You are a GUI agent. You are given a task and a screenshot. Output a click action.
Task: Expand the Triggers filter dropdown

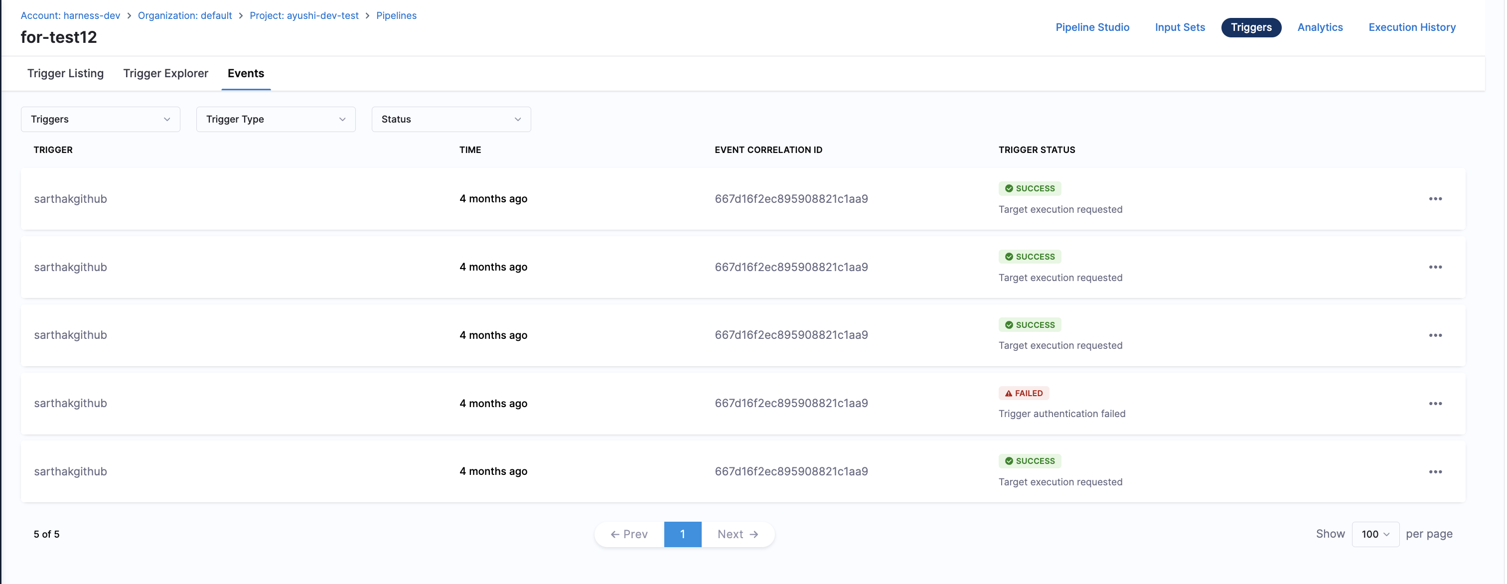click(101, 120)
